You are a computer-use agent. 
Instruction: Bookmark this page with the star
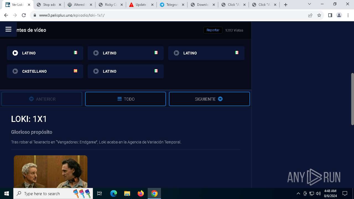tap(319, 15)
